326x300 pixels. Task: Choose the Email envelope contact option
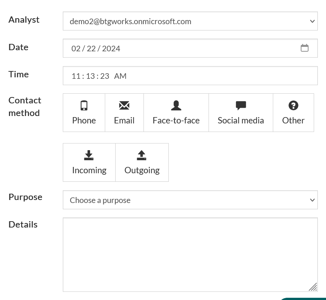pyautogui.click(x=124, y=113)
